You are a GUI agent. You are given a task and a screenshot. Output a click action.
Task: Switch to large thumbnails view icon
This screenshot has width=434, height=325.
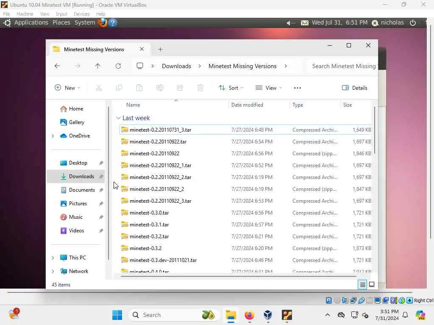pyautogui.click(x=372, y=284)
